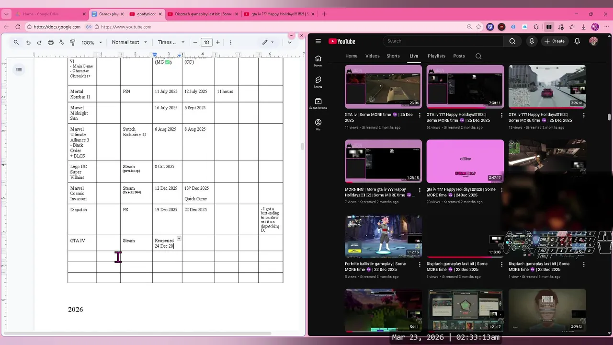The image size is (613, 345).
Task: Click the Docs search menus magnifier icon
Action: pyautogui.click(x=16, y=42)
